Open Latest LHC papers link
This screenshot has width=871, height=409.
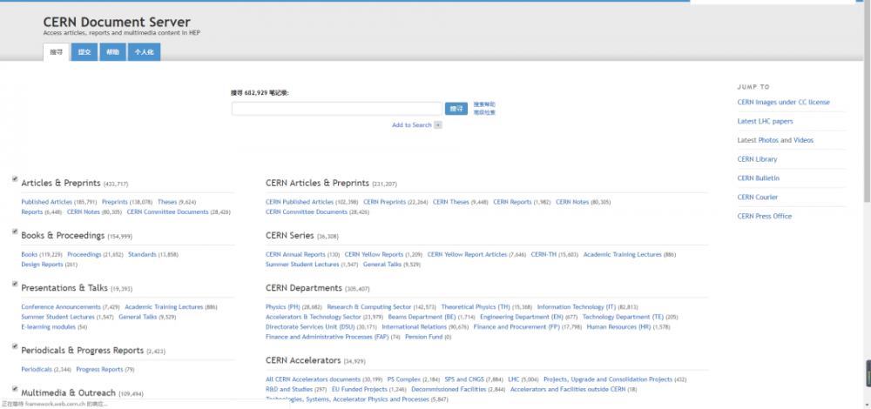coord(765,121)
